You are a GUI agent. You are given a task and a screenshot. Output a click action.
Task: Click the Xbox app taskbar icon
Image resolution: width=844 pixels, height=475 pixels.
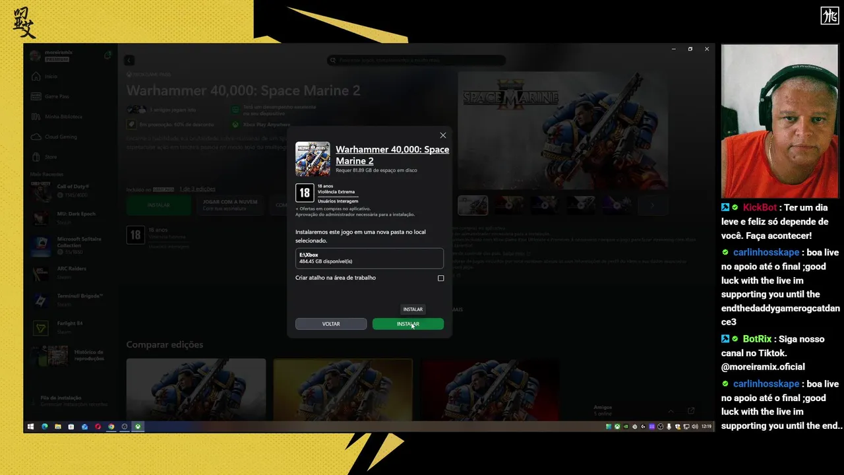click(138, 427)
